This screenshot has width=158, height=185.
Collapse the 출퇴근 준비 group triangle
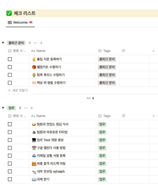pyautogui.click(x=3, y=43)
